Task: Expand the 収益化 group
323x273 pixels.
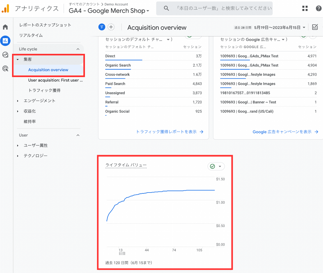Action: (x=18, y=111)
